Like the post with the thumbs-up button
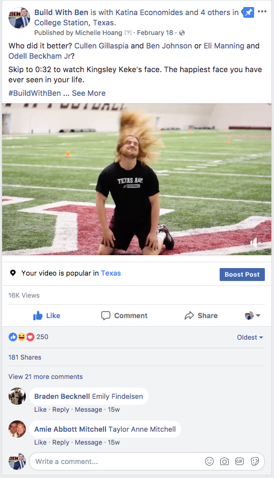 (x=47, y=315)
